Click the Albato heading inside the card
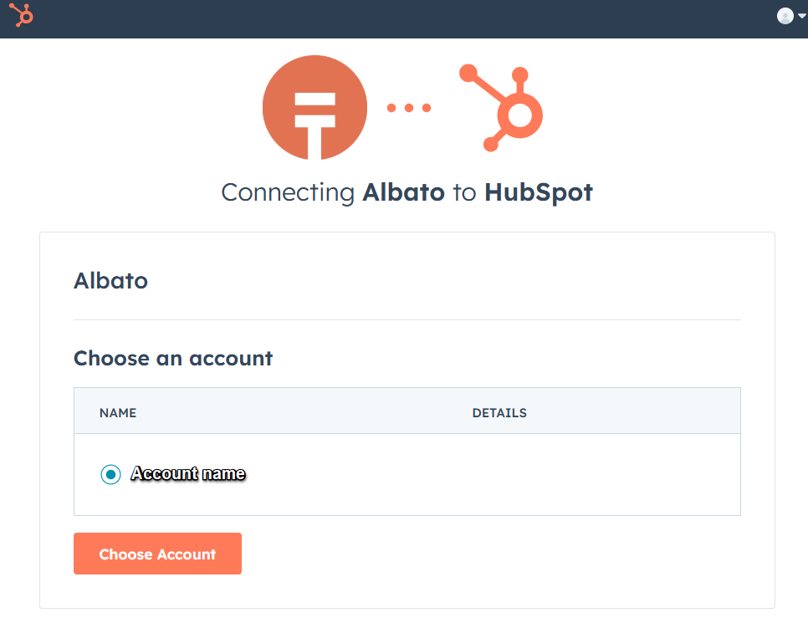This screenshot has height=628, width=808. tap(110, 281)
